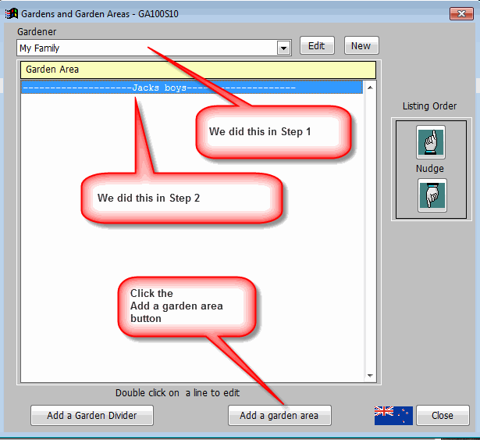Click the list scrollbar down arrow

pyautogui.click(x=370, y=376)
